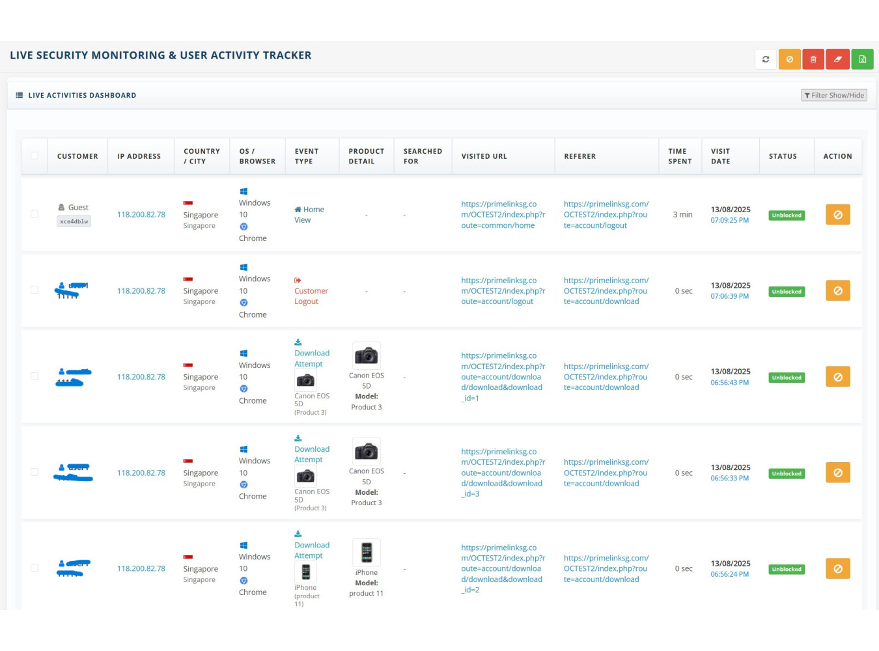Click the red eraser clear icon
Screen dimensions: 879x651
click(837, 59)
